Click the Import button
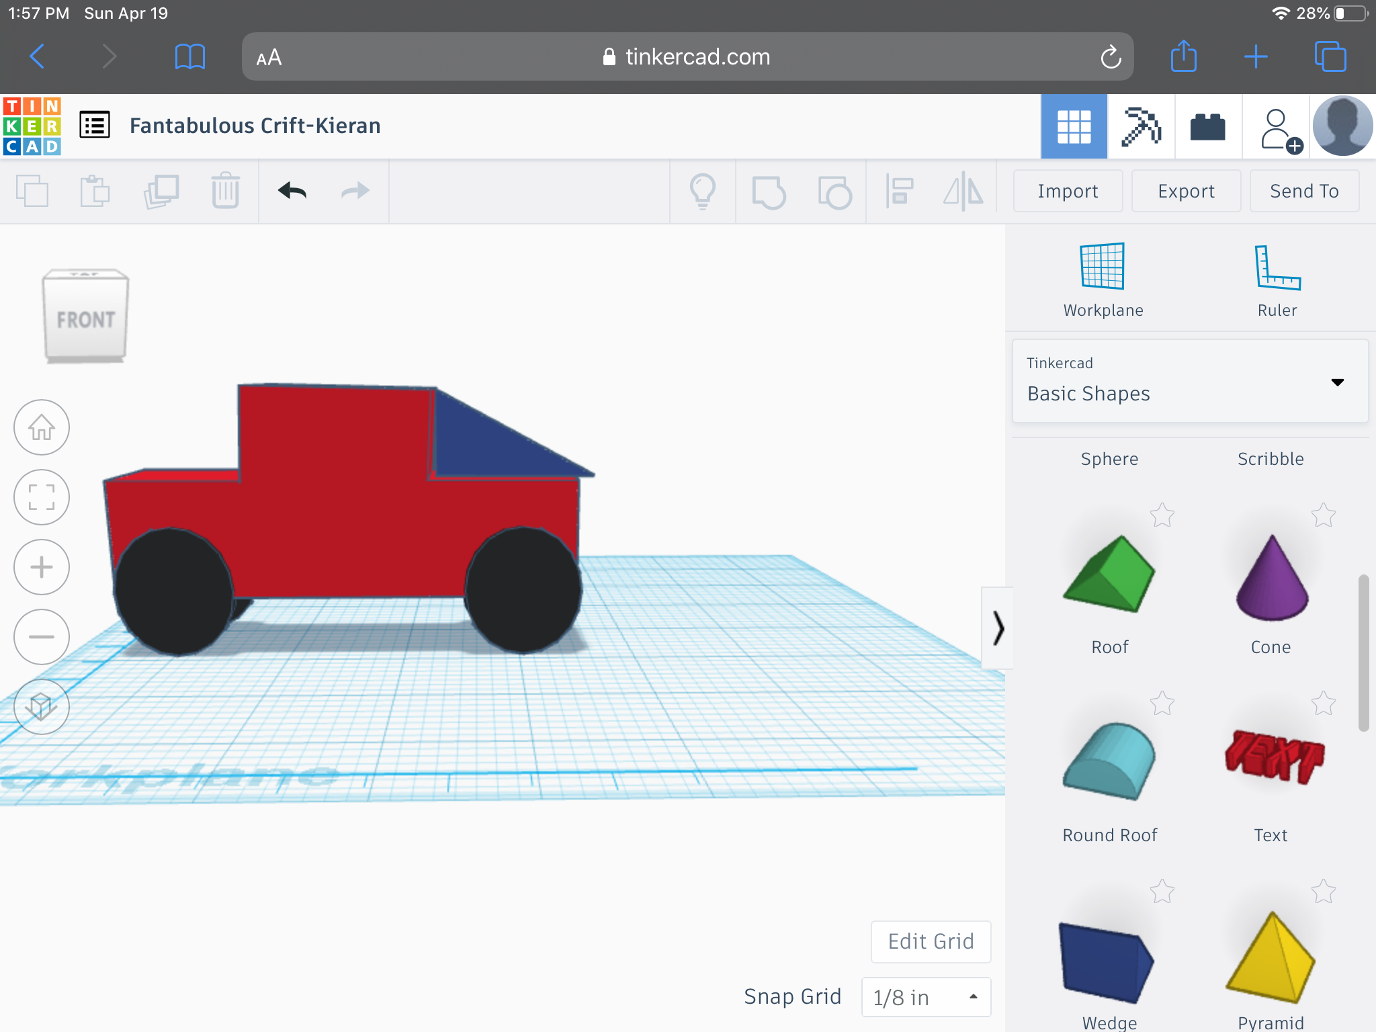The height and width of the screenshot is (1032, 1376). click(1068, 191)
